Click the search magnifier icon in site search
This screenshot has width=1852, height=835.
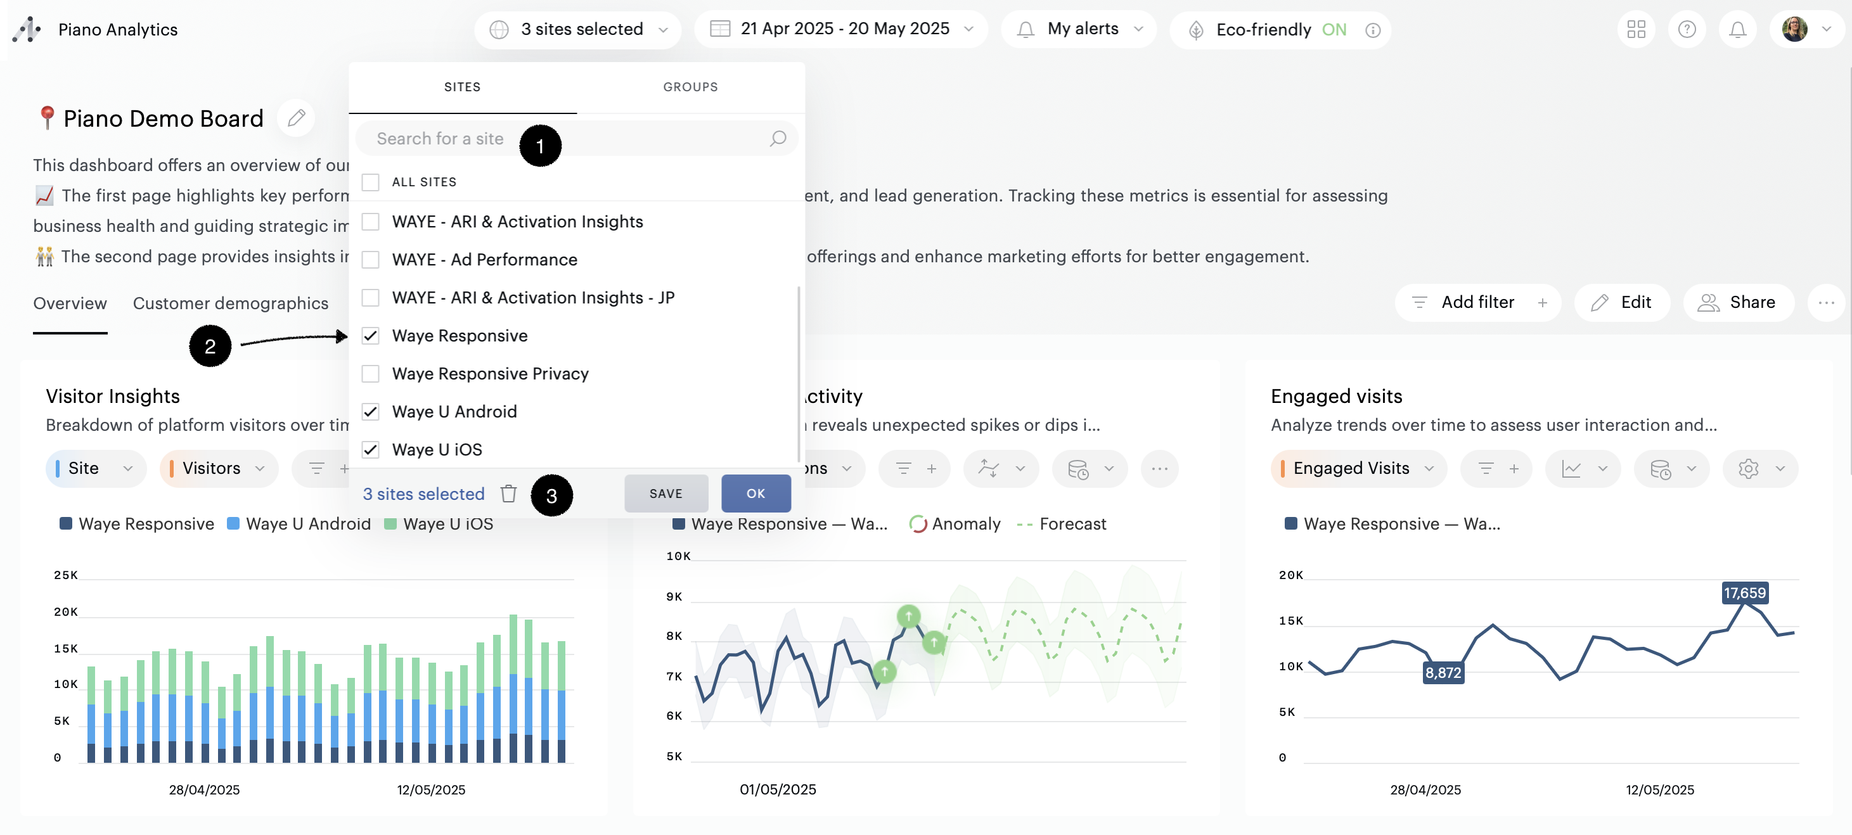(x=777, y=139)
